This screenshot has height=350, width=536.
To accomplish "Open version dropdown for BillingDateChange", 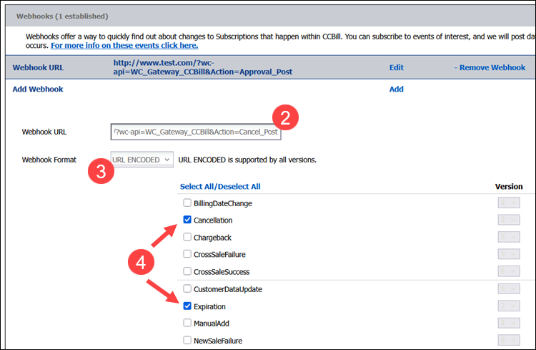I will 509,203.
